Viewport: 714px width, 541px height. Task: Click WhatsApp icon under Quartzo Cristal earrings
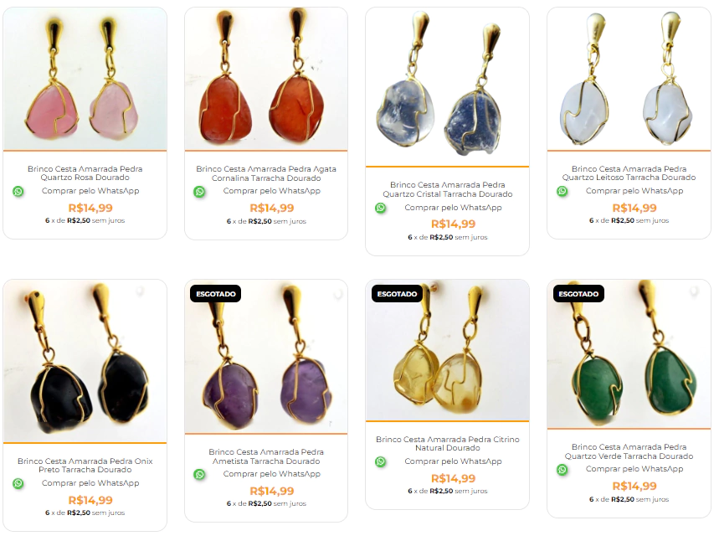(x=381, y=208)
